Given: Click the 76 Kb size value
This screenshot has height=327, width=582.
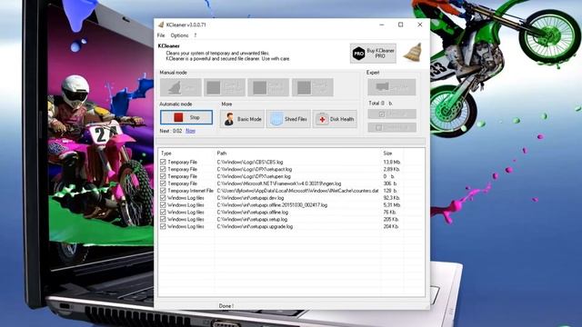Looking at the screenshot, I should point(389,212).
